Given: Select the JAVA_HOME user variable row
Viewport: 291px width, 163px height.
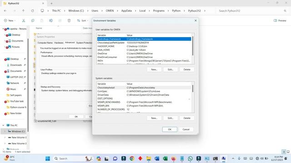Looking at the screenshot, I should (x=144, y=50).
